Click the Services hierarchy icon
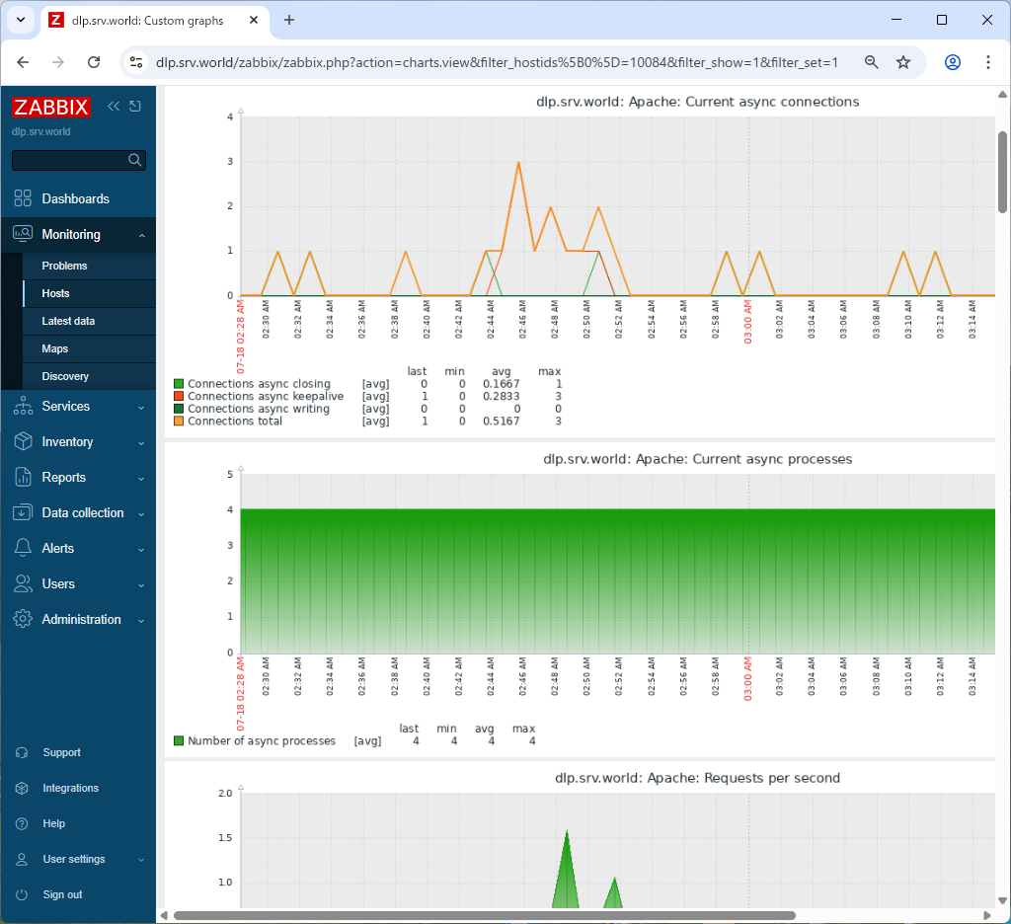 pyautogui.click(x=23, y=407)
